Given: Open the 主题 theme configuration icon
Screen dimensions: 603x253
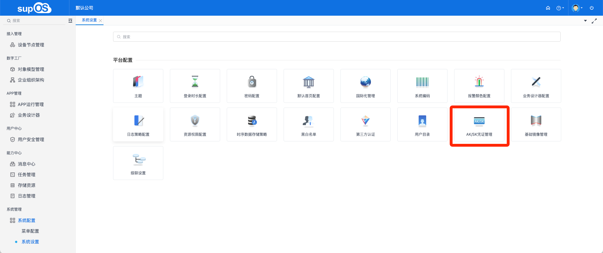Looking at the screenshot, I should (138, 82).
